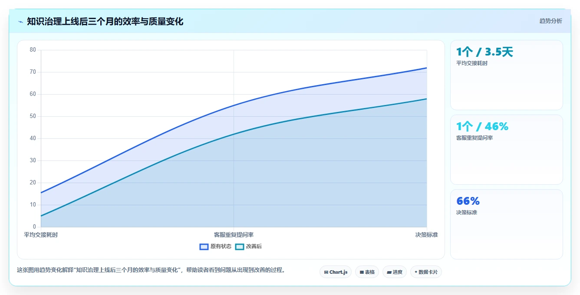Click the chart title 知识治理上线后三个月的效率与质量变化
Viewport: 580px width, 295px height.
[105, 22]
